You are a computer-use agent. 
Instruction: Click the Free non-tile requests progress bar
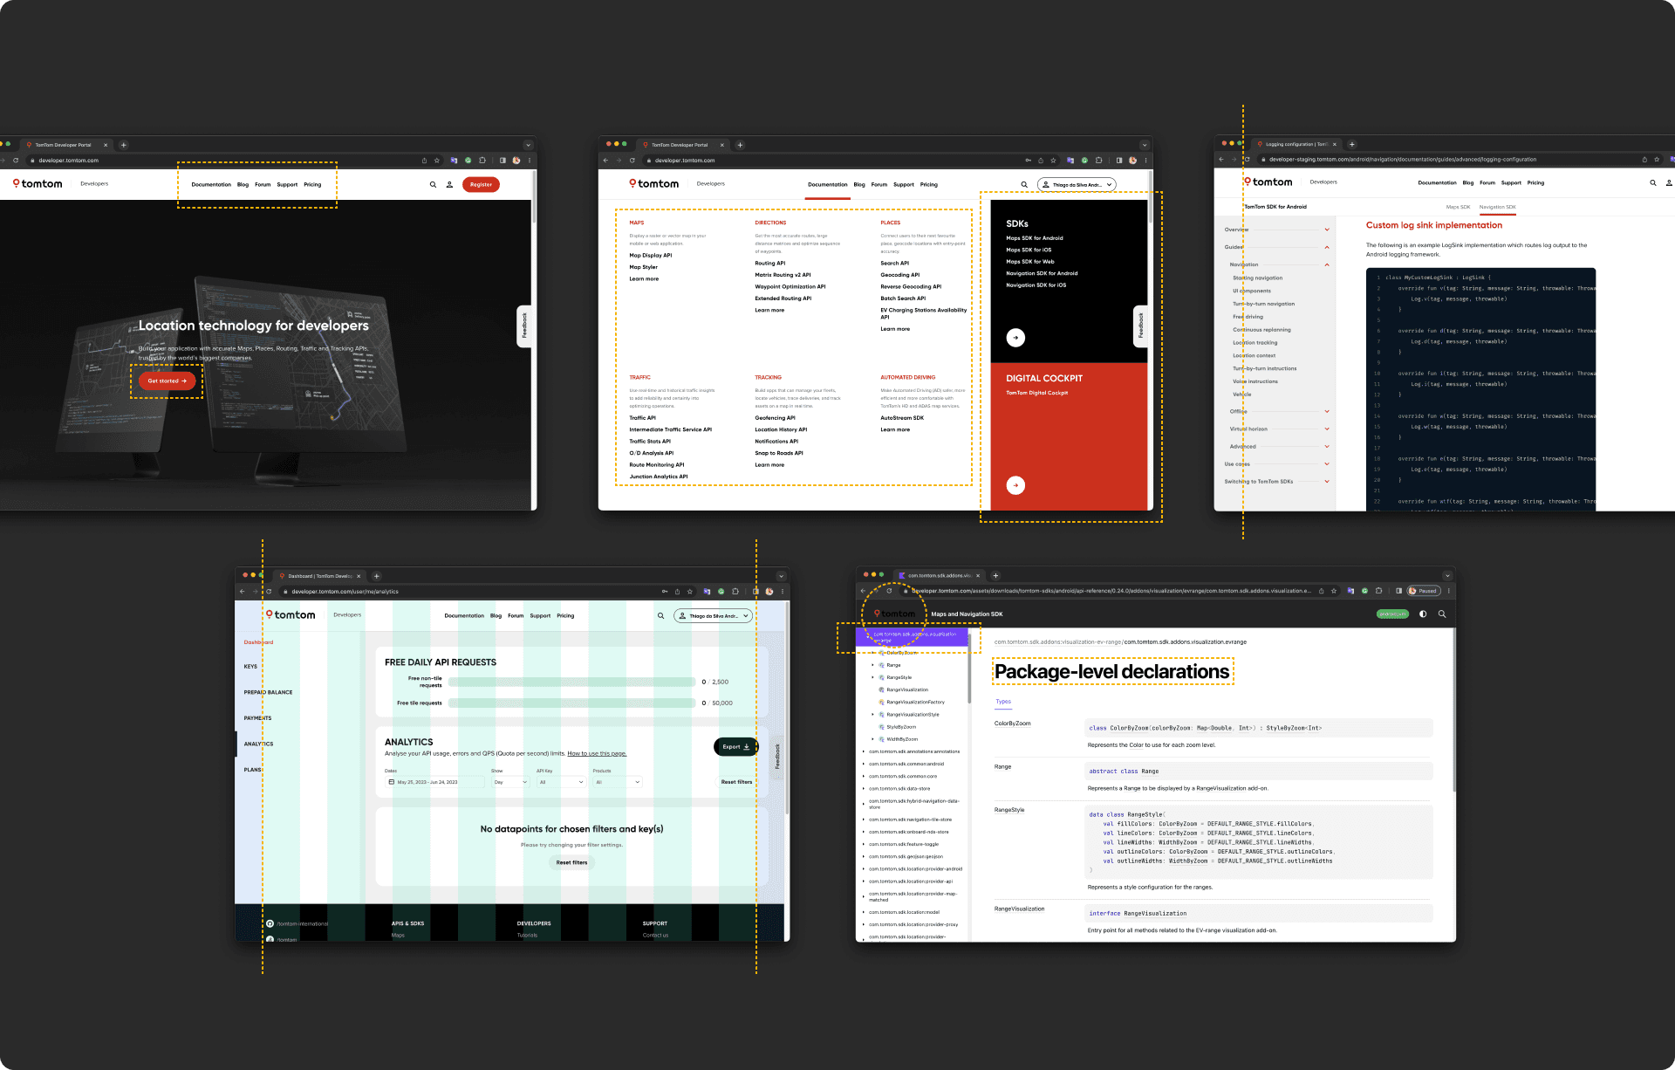click(x=571, y=682)
